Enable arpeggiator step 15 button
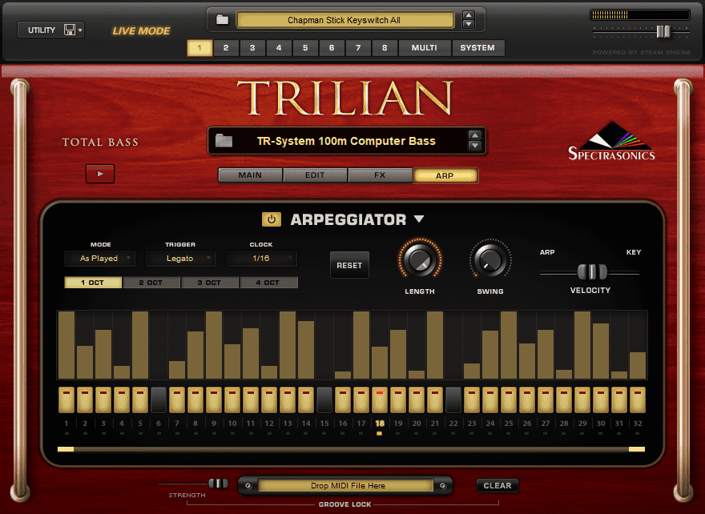 click(x=324, y=400)
